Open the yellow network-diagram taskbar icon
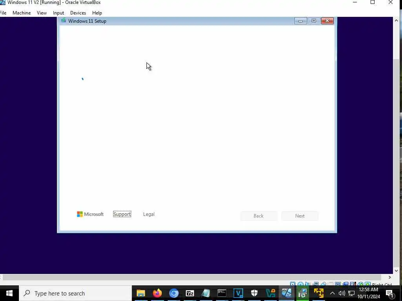The height and width of the screenshot is (301, 402). 319,293
